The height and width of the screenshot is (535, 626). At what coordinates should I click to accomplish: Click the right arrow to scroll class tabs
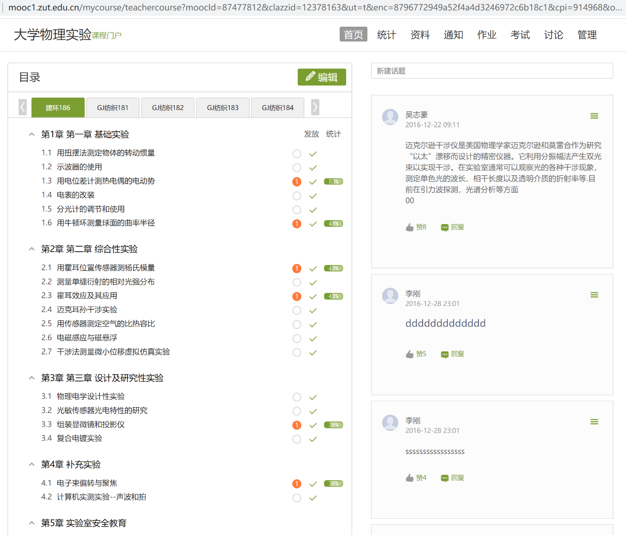[x=314, y=107]
